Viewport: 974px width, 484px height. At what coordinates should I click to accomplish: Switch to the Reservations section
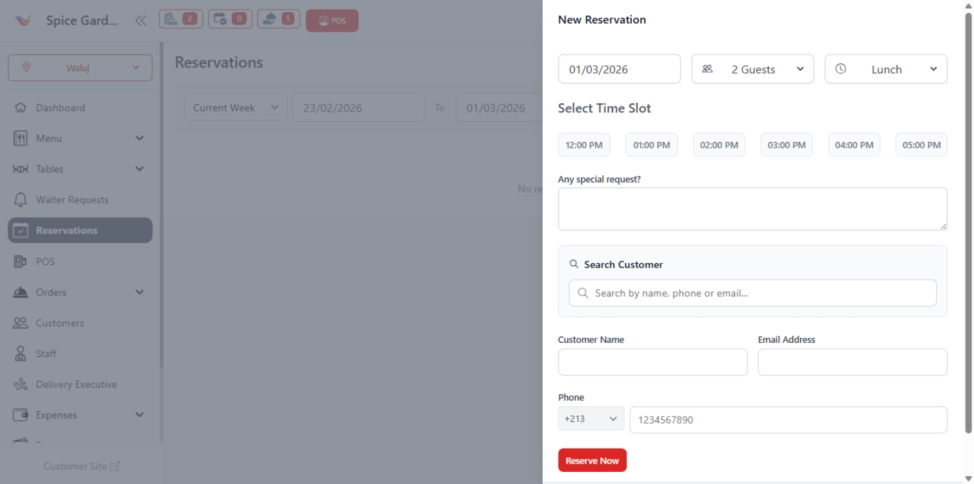[x=67, y=230]
